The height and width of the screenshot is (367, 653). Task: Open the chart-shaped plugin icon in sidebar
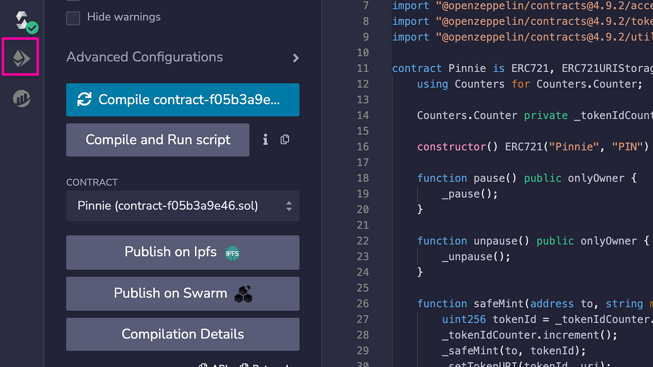(x=21, y=98)
